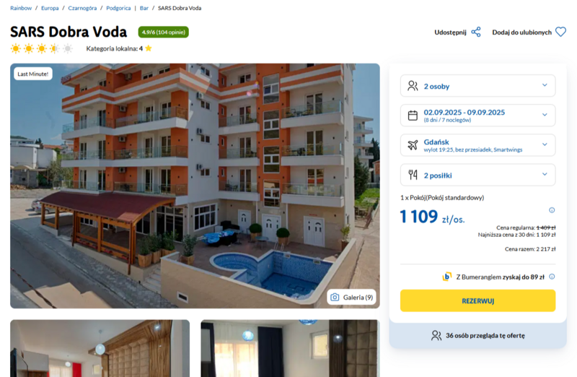
Task: Click the airplane icon in departure field
Action: pos(413,145)
